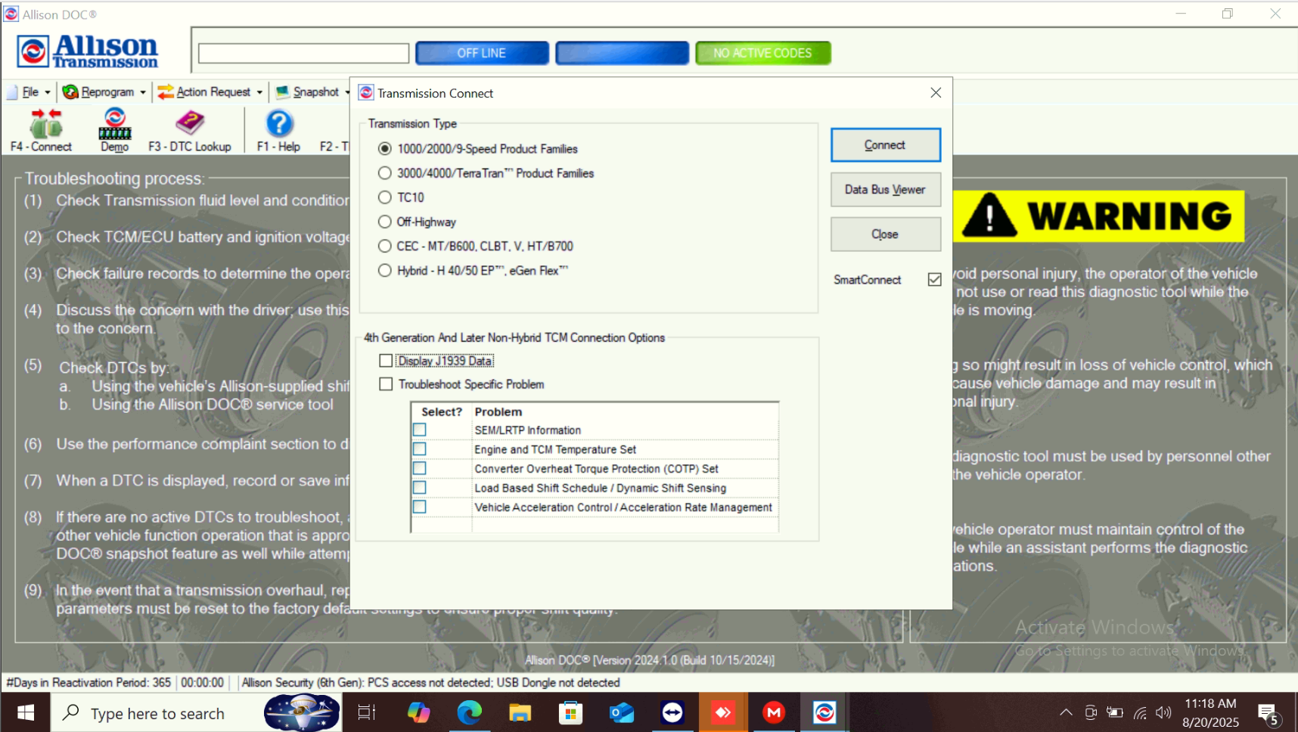Enable Troubleshoot Specific Problem checkbox

(x=386, y=384)
